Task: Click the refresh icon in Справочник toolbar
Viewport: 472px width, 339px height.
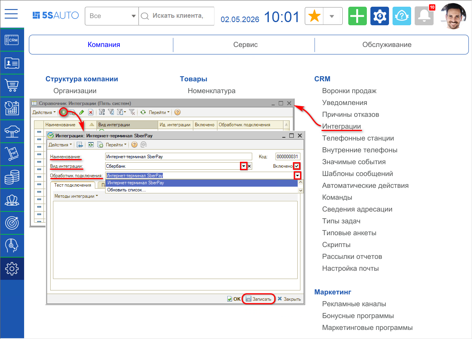Action: pyautogui.click(x=143, y=112)
